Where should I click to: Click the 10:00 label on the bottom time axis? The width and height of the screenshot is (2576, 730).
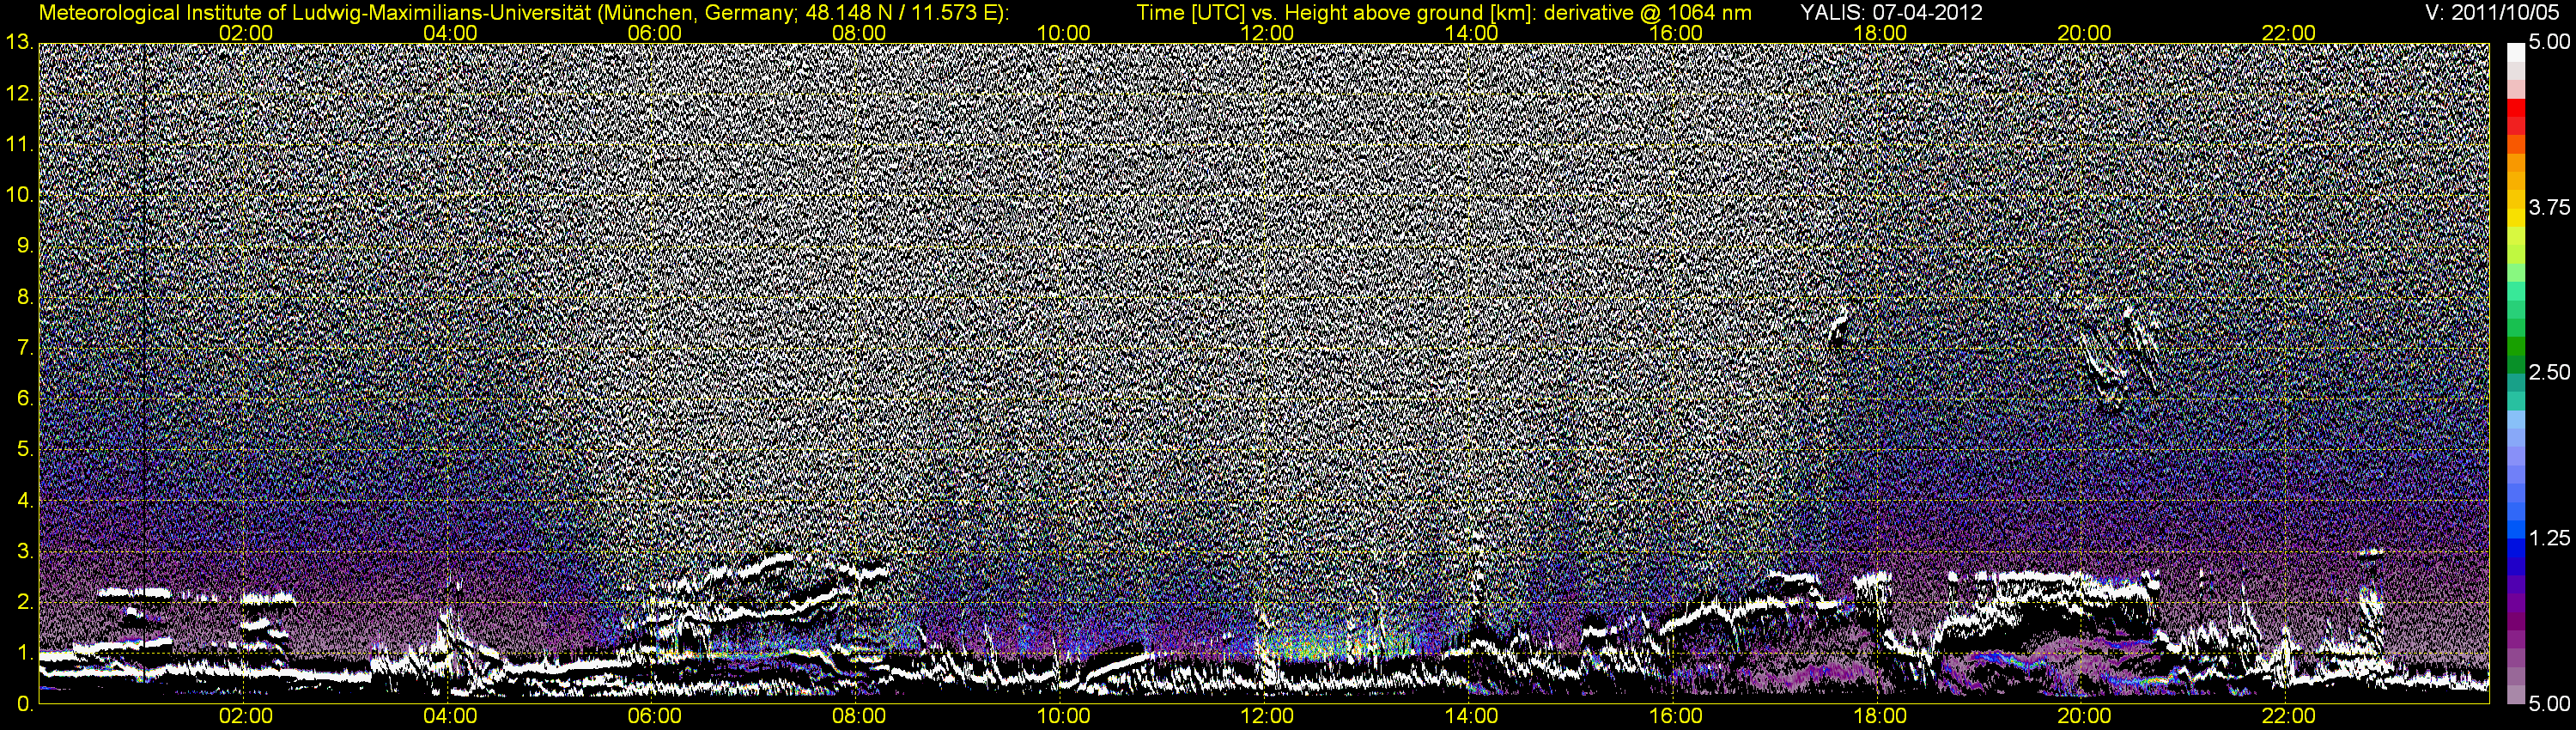pyautogui.click(x=1063, y=716)
